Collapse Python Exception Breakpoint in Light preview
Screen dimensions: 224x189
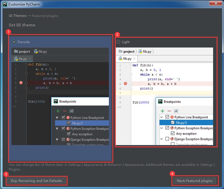pyautogui.click(x=162, y=128)
